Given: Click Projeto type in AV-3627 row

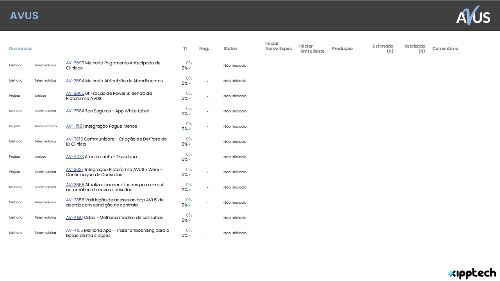Looking at the screenshot, I should [14, 172].
